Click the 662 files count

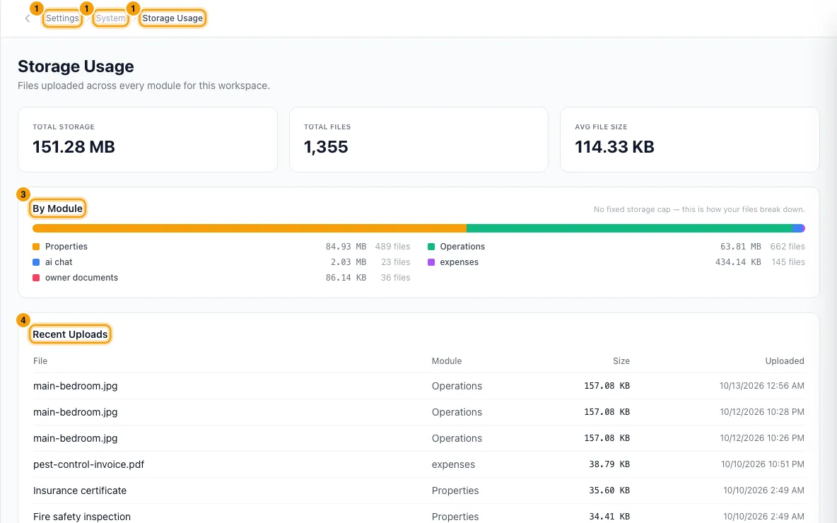pos(788,247)
